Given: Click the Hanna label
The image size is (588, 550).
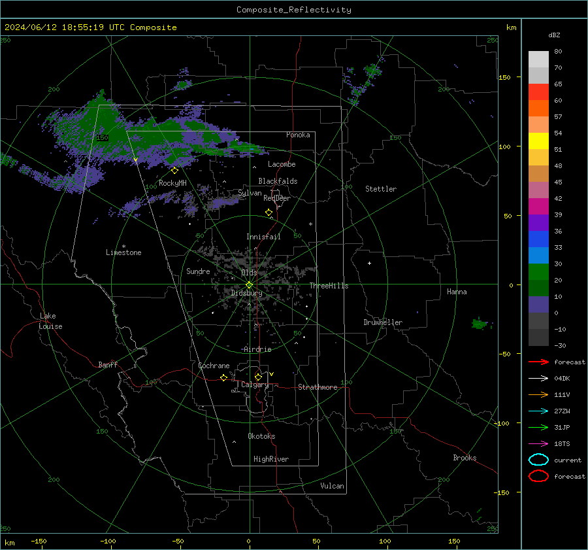Looking at the screenshot, I should 457,292.
